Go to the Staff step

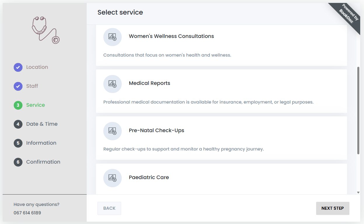tap(32, 86)
